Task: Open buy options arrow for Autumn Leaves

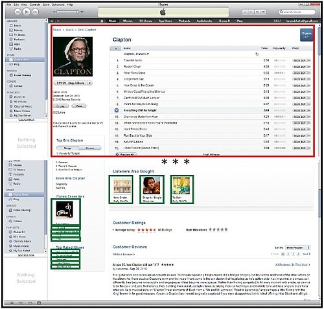Action: [309, 142]
